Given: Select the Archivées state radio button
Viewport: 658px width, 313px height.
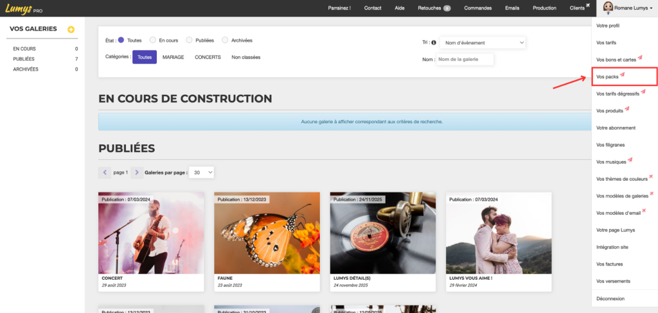Looking at the screenshot, I should tap(225, 40).
